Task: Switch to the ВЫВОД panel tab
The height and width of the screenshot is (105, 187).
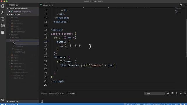Action: point(44,93)
